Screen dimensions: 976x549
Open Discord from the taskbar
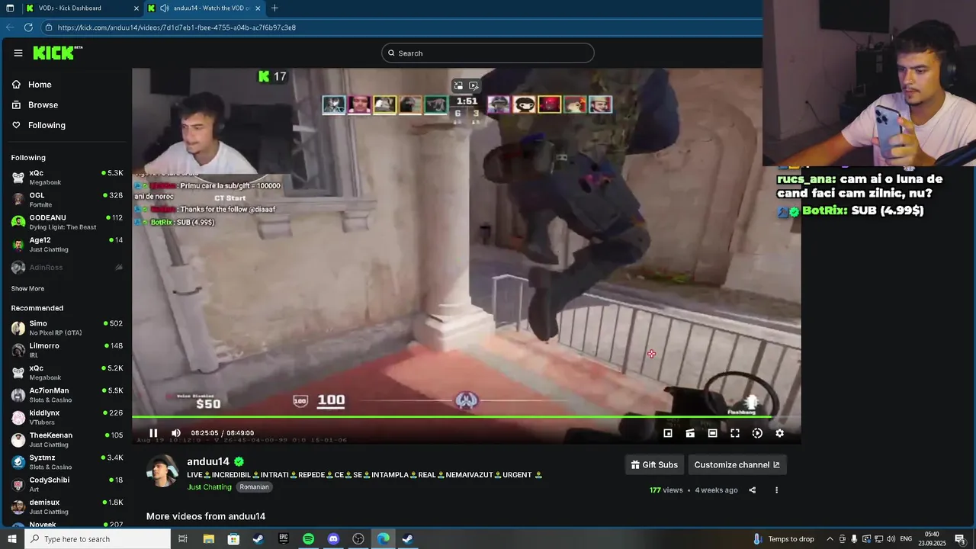(333, 539)
